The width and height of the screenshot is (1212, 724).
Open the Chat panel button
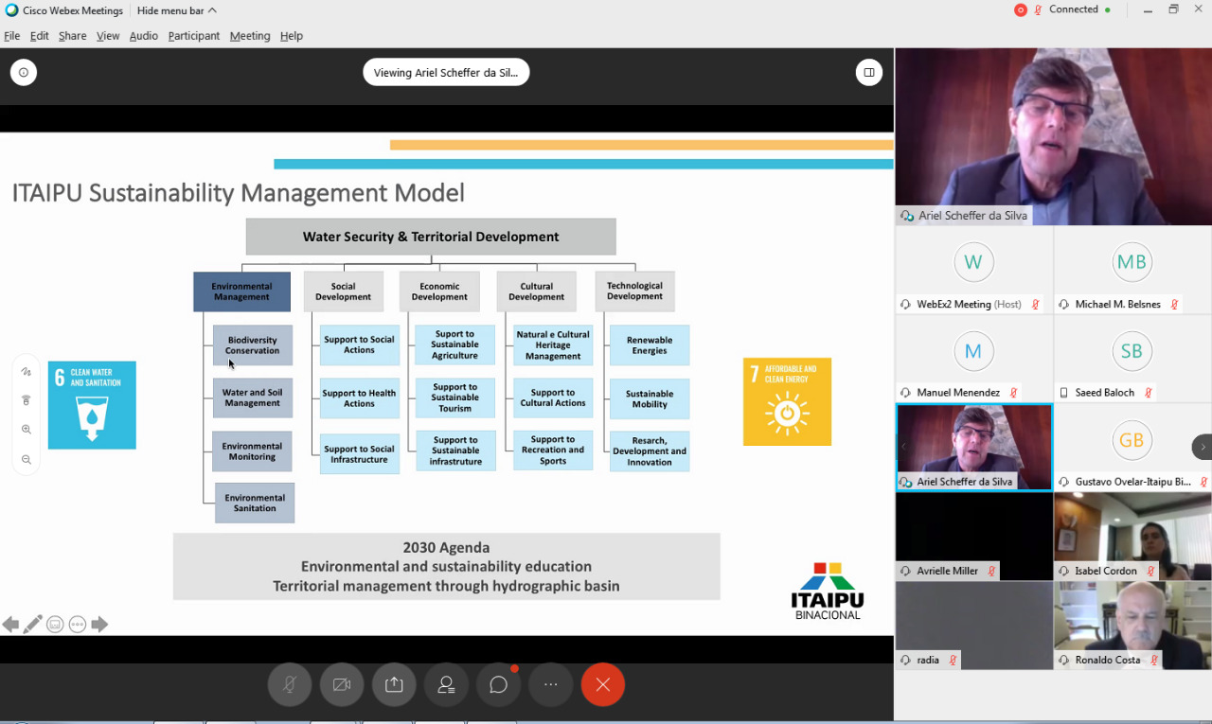499,684
